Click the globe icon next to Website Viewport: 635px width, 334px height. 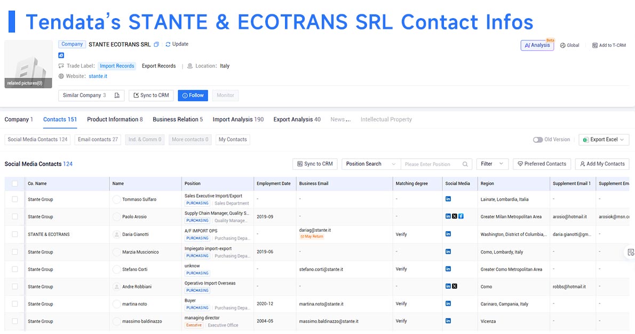click(x=61, y=76)
